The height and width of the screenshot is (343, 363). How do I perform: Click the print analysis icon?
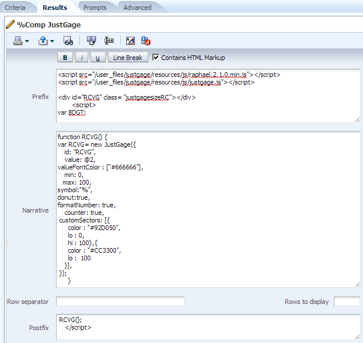click(18, 41)
